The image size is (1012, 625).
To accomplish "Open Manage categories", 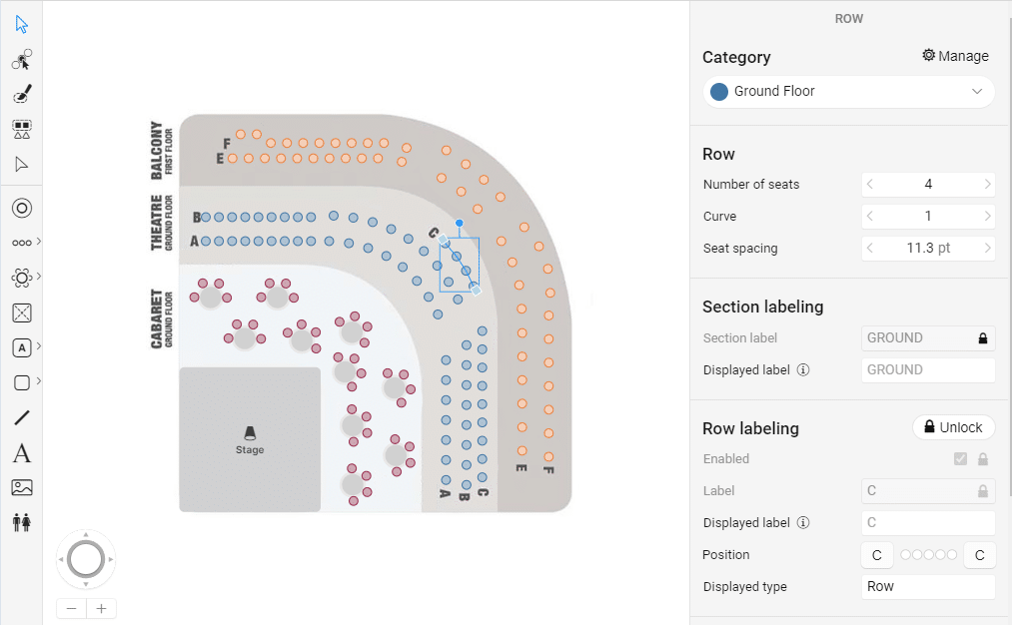I will pos(955,56).
